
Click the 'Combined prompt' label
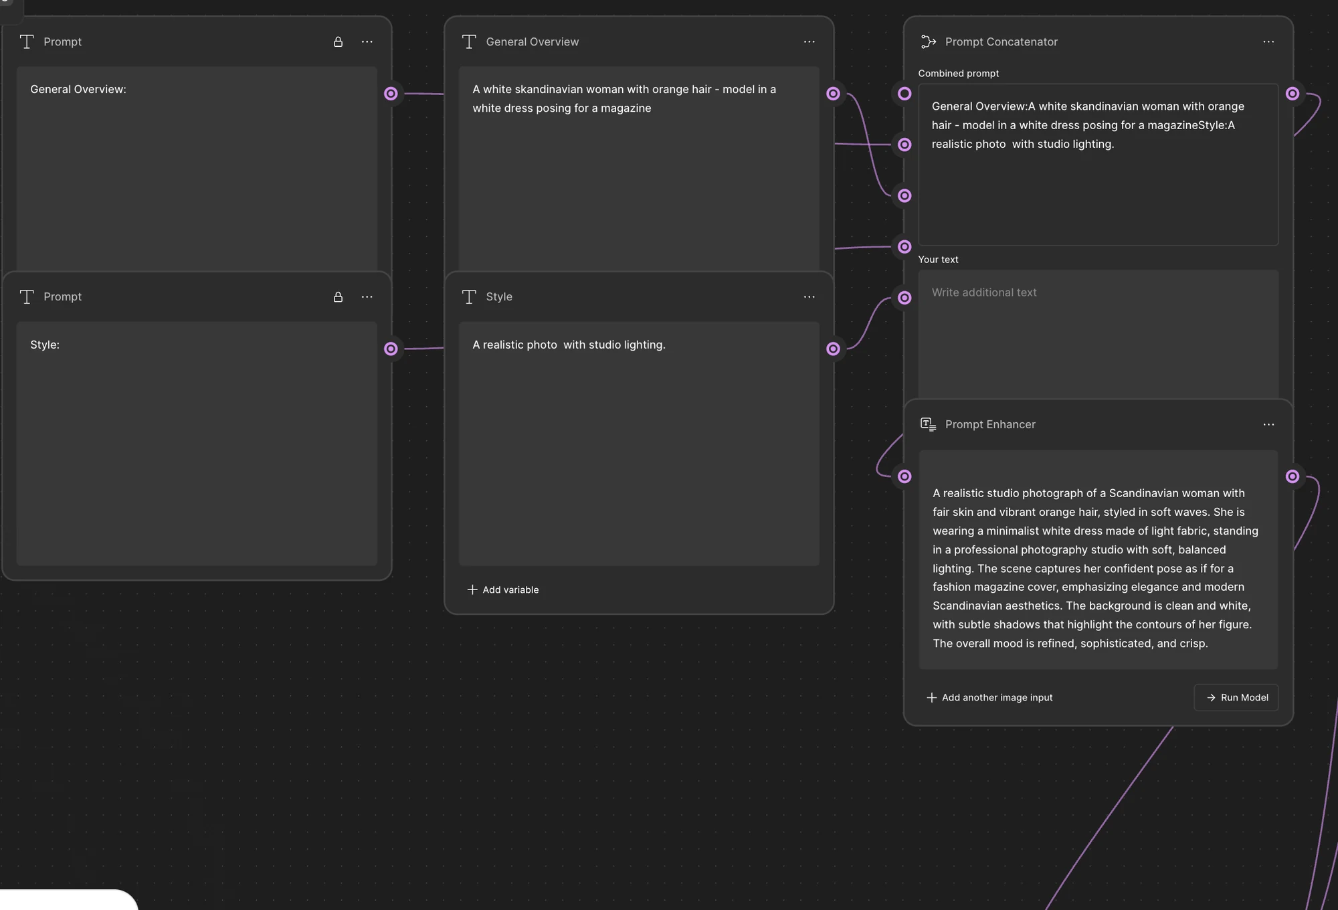(x=958, y=74)
